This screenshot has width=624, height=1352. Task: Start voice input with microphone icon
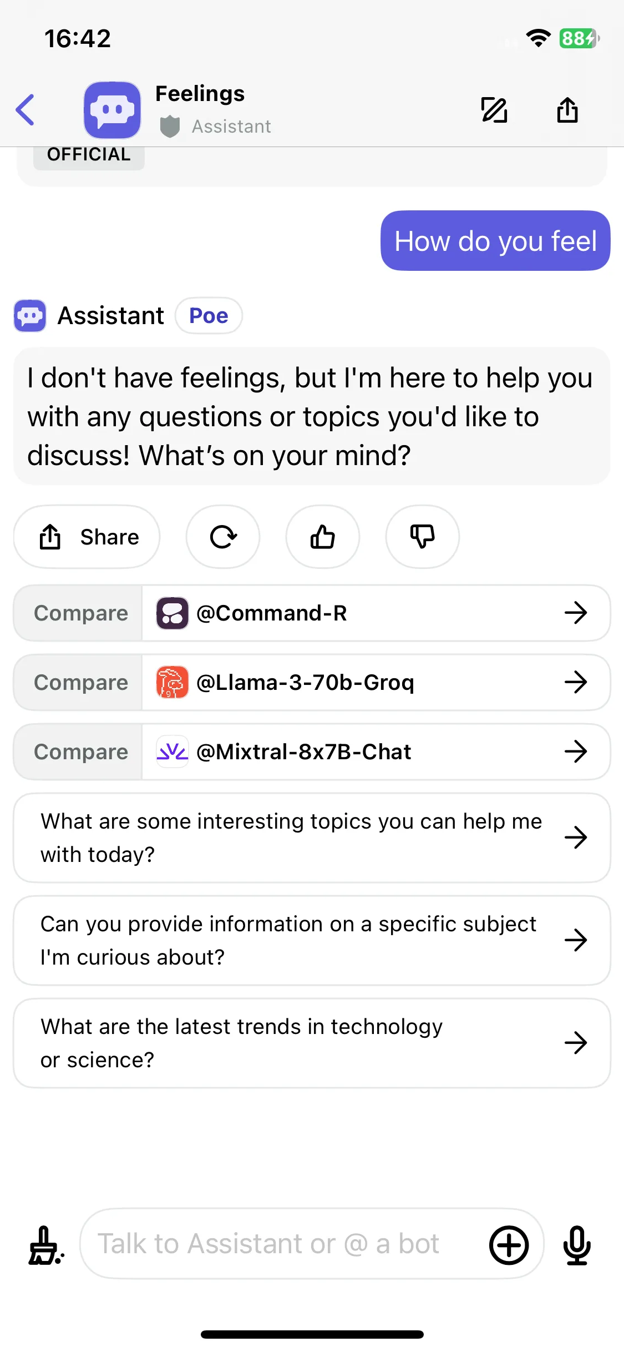click(x=577, y=1245)
